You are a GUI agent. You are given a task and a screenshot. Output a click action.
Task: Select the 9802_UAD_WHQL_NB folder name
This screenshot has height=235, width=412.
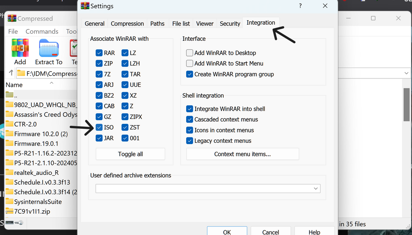45,105
